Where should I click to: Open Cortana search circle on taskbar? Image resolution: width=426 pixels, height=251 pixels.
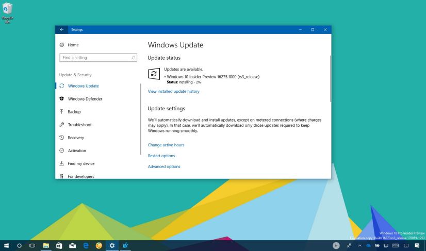pos(19,245)
